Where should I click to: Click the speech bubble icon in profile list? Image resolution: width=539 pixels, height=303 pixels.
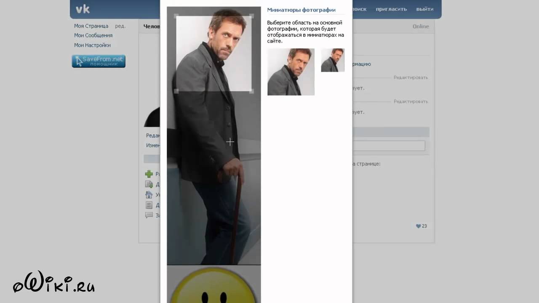(149, 215)
